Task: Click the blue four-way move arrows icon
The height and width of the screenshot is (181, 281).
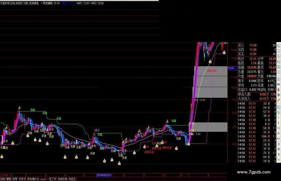Action: [x=279, y=94]
